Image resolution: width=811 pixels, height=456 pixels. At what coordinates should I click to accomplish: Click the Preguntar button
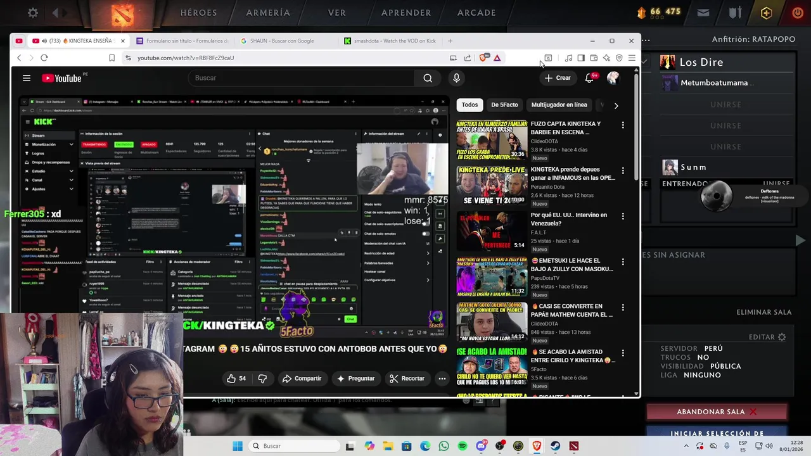pyautogui.click(x=355, y=378)
